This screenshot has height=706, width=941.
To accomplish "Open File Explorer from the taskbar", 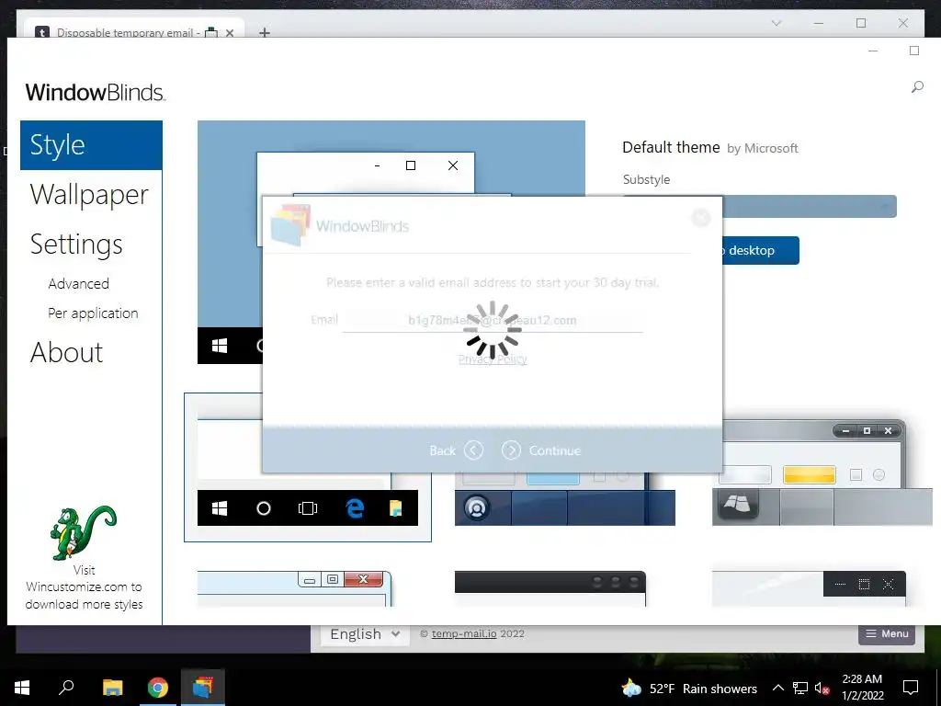I will pyautogui.click(x=112, y=688).
